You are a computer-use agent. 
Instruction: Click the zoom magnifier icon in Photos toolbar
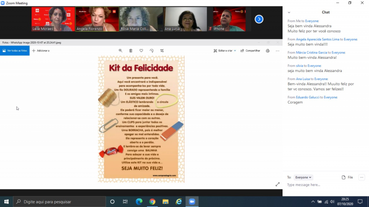pos(120,51)
